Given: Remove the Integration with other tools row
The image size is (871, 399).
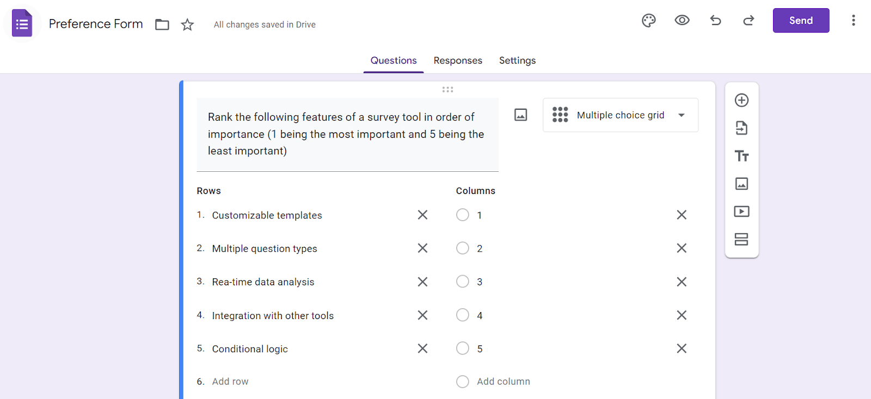Looking at the screenshot, I should pos(422,315).
